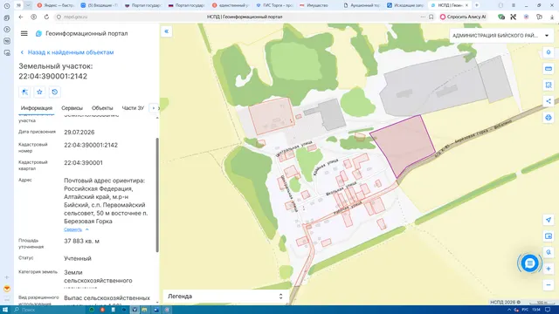Click the status value Учтенный

click(x=78, y=258)
